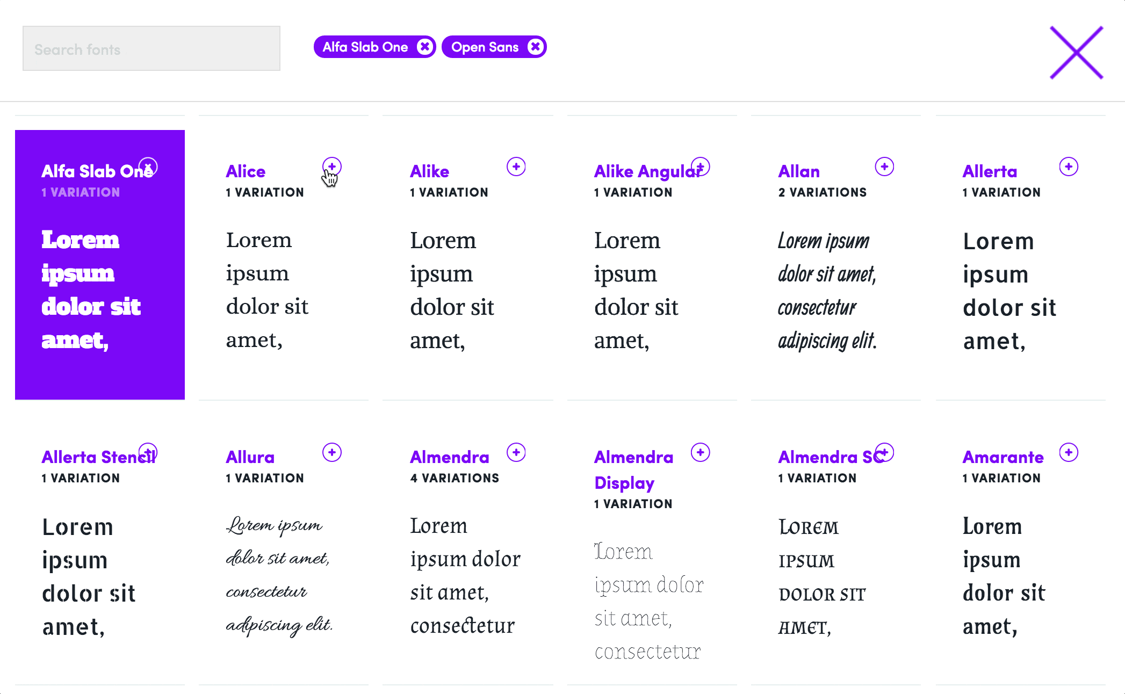
Task: Select the Allan italic preview text
Action: pyautogui.click(x=827, y=291)
